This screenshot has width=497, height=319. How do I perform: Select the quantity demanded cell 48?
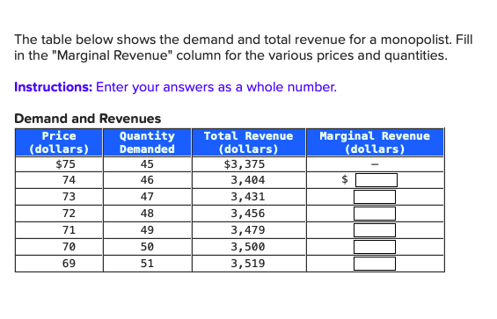(147, 214)
